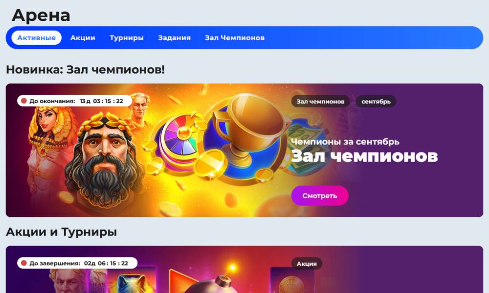Viewport: 489px width, 293px height.
Task: Open the Зал Чемпионов tab
Action: (x=235, y=38)
